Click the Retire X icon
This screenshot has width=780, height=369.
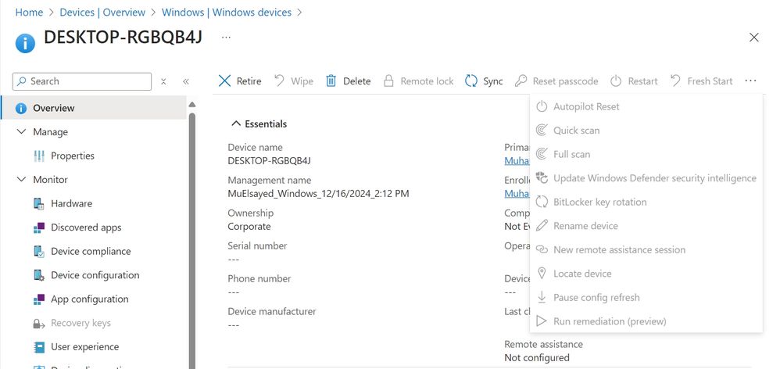coord(225,81)
